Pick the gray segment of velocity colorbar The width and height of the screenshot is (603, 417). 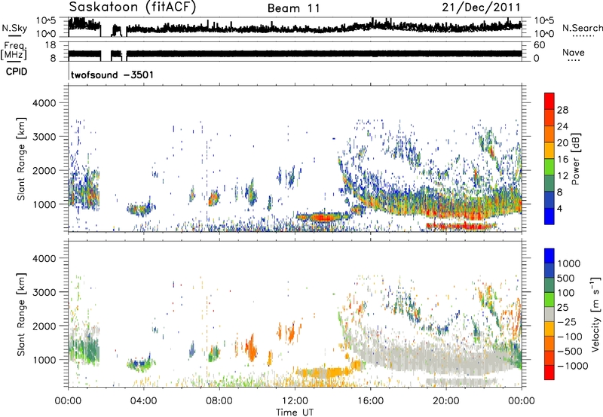click(x=549, y=314)
